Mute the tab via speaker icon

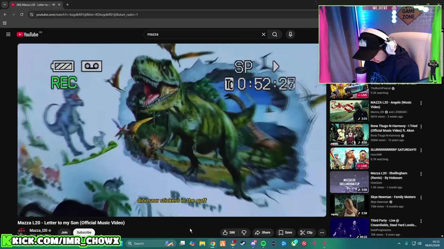coord(53,5)
